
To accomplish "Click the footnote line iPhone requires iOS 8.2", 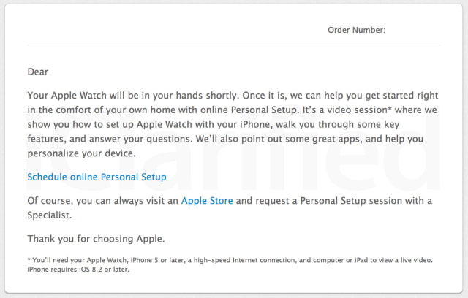I will [x=78, y=270].
